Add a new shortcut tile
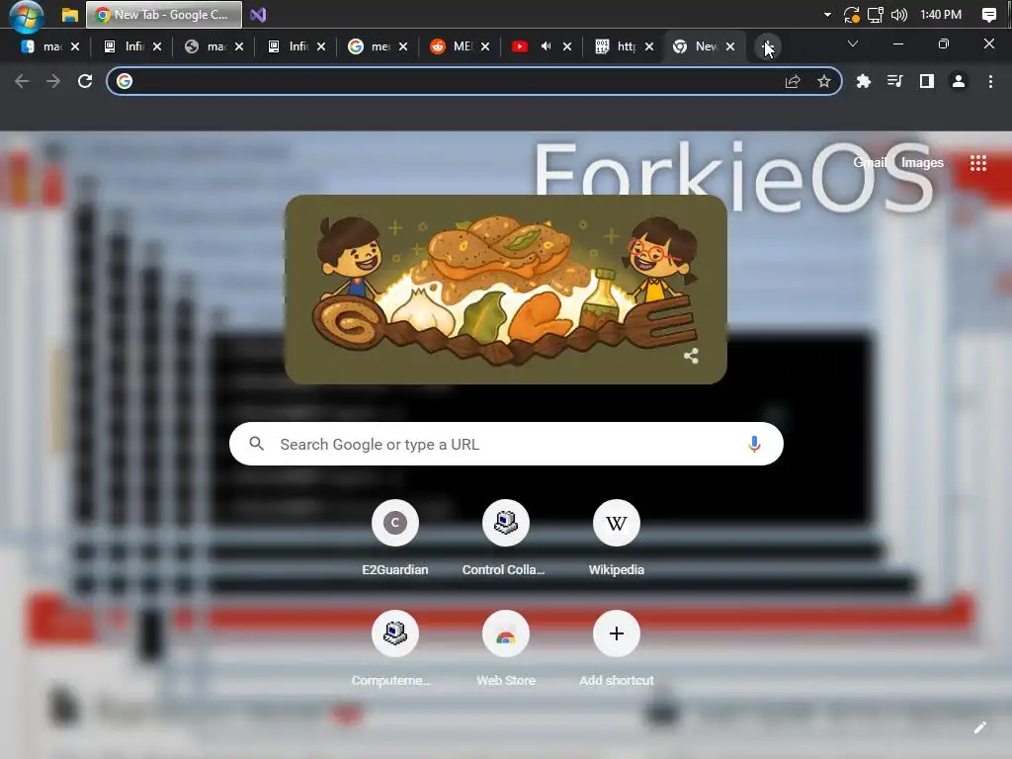1012x759 pixels. point(617,648)
